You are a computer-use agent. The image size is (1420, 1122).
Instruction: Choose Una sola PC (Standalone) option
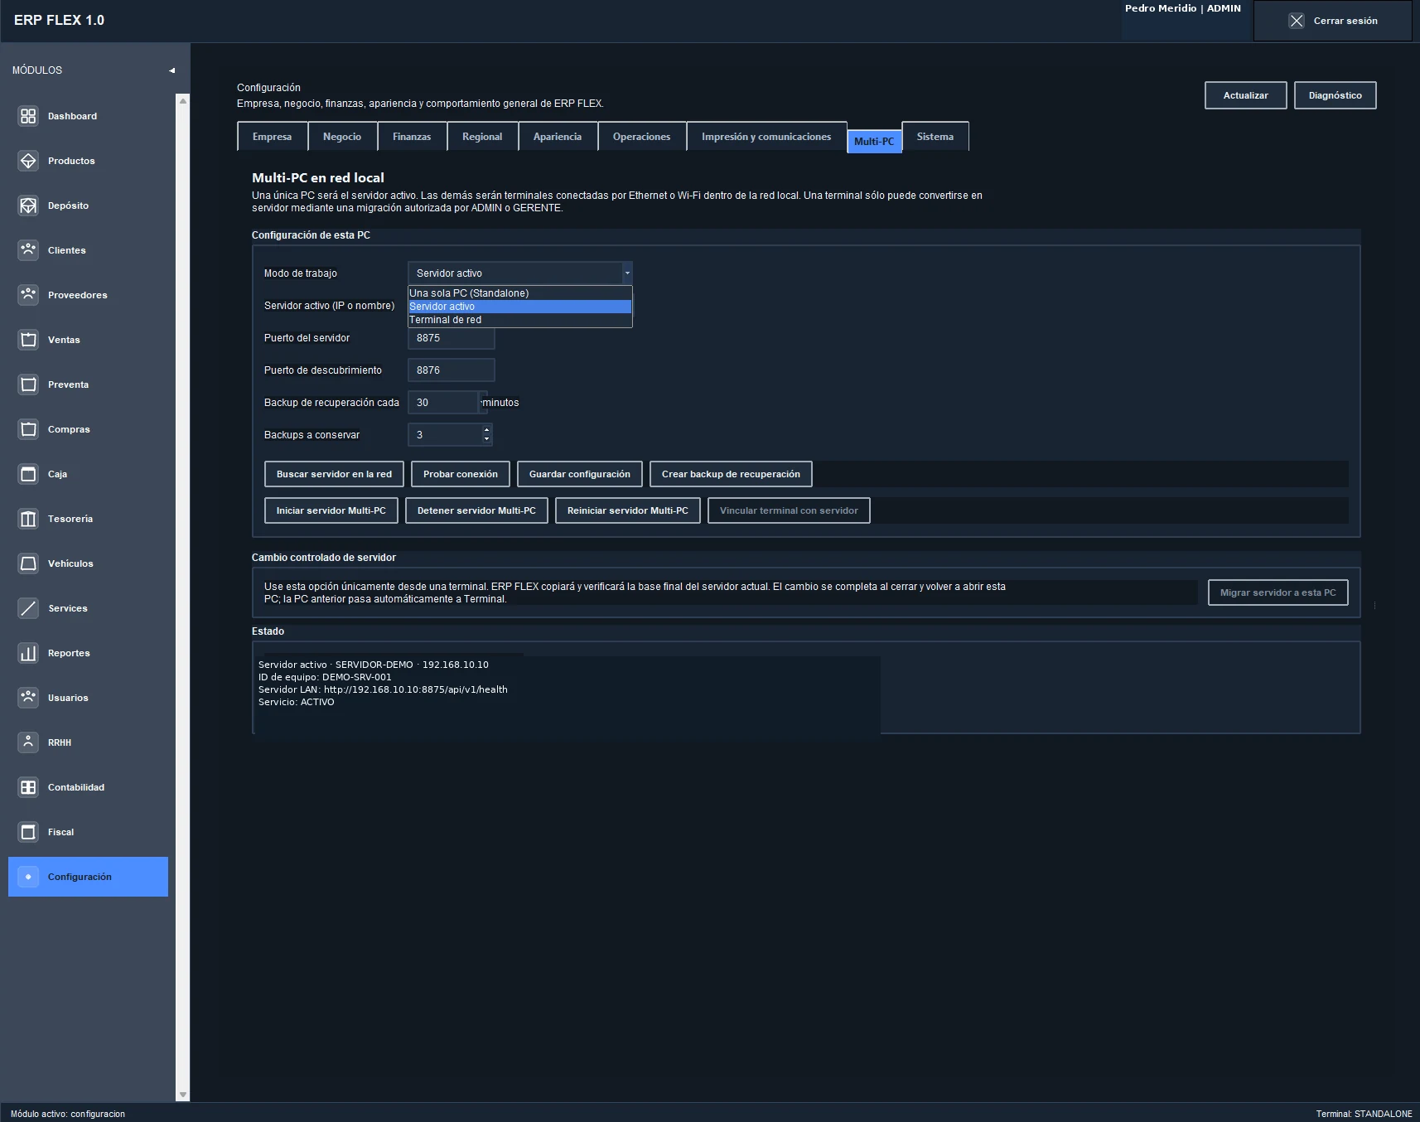tap(519, 293)
